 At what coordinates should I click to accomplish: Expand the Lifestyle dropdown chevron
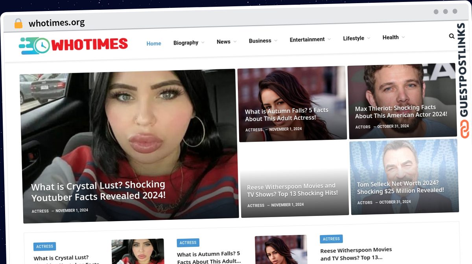click(369, 38)
